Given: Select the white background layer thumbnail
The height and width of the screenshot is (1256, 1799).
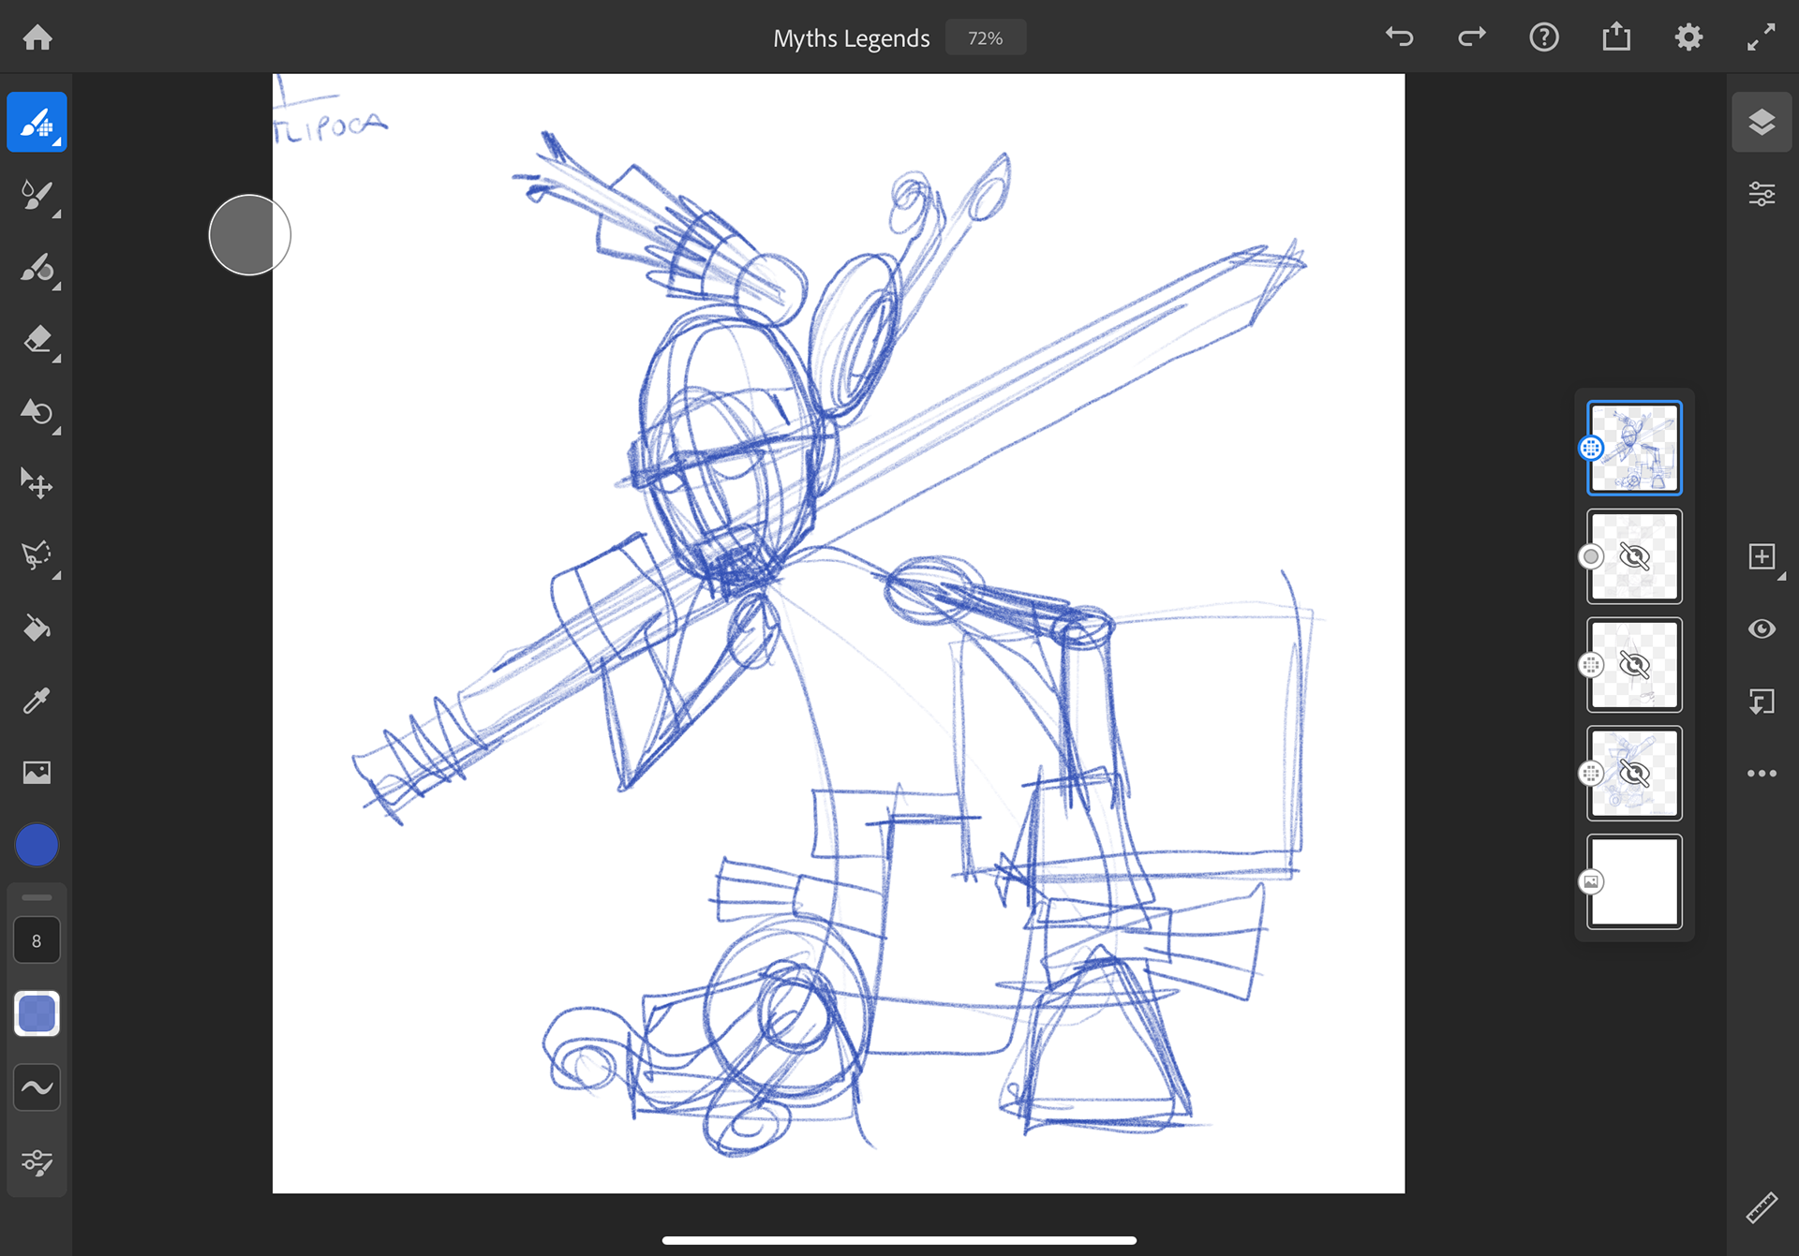Looking at the screenshot, I should coord(1634,881).
